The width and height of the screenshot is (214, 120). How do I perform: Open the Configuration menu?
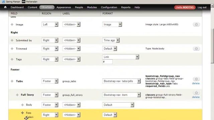pos(109,7)
